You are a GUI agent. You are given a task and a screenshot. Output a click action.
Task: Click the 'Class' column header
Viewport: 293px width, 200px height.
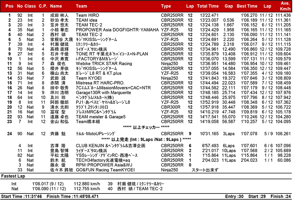[30, 6]
